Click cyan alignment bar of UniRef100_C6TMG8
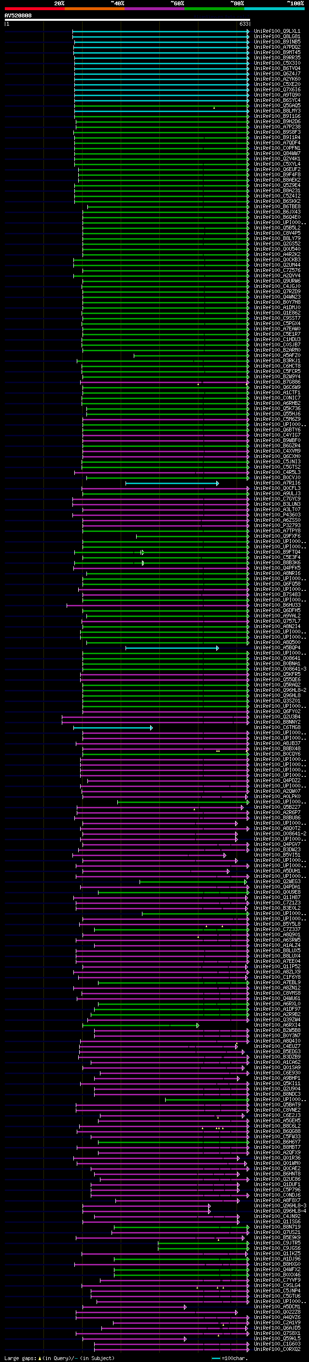 pyautogui.click(x=113, y=728)
